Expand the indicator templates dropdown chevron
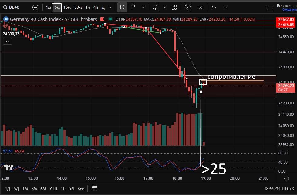Image resolution: width=297 pixels, height=195 pixels. (165, 7)
